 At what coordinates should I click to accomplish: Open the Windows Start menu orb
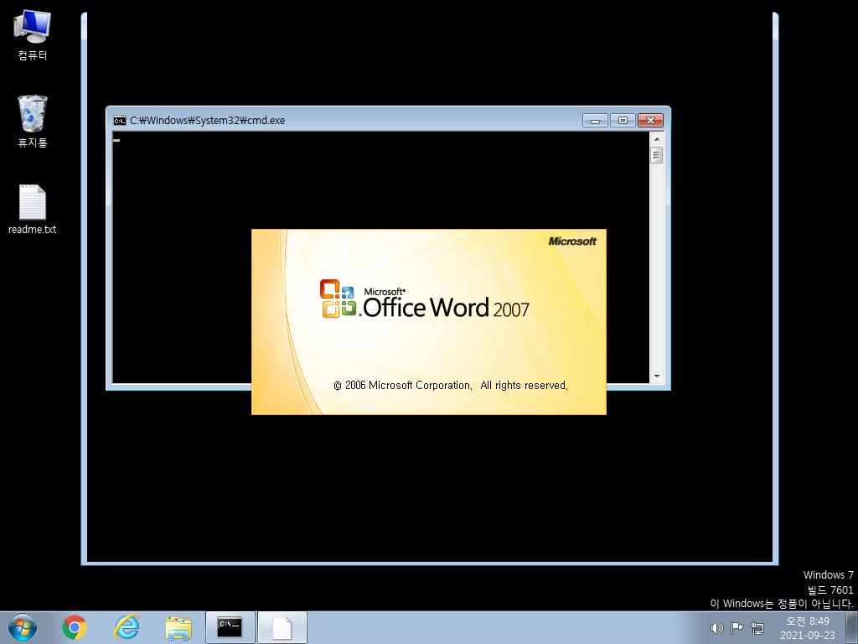[23, 627]
